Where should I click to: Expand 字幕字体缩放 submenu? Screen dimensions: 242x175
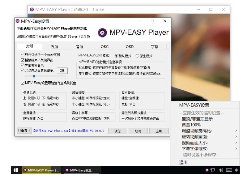pos(205,148)
